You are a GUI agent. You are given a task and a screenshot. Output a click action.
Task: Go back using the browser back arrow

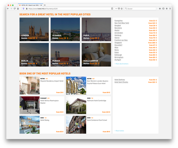coord(8,9)
